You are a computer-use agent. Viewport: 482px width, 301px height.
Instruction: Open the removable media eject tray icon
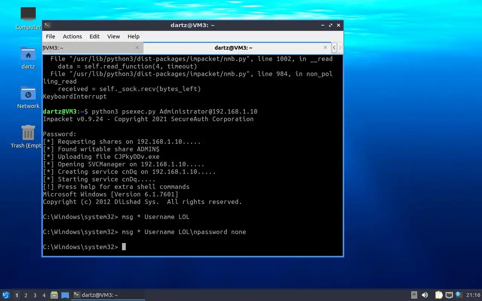pos(414,295)
